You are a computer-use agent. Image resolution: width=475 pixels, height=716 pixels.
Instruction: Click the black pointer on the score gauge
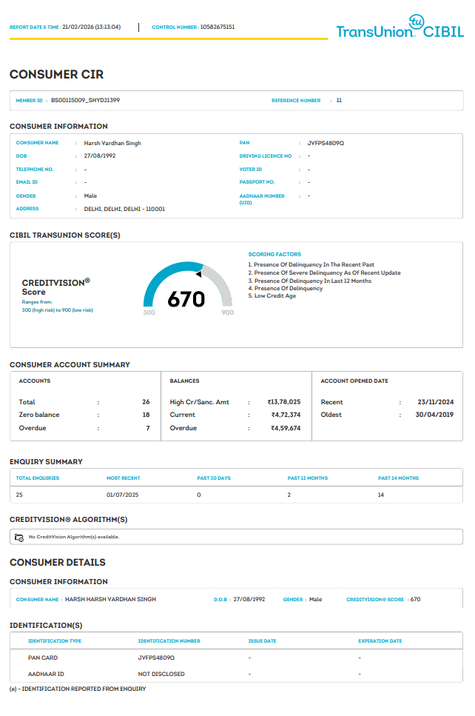[x=199, y=274]
